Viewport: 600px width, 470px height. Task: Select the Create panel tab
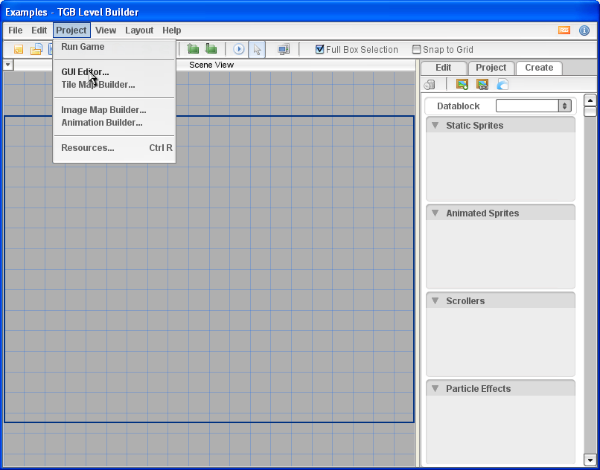pyautogui.click(x=539, y=68)
